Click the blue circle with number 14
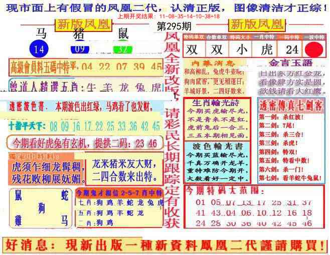This screenshot has height=255, width=330. pyautogui.click(x=40, y=49)
